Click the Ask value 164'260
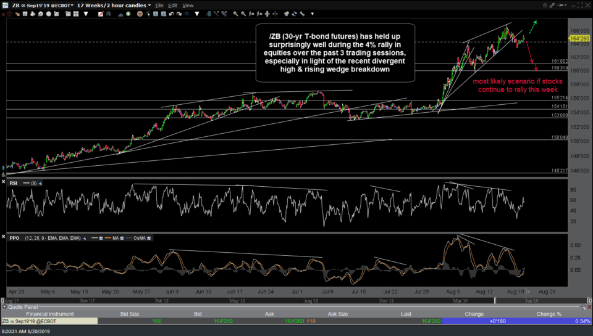The image size is (593, 336). (x=295, y=321)
